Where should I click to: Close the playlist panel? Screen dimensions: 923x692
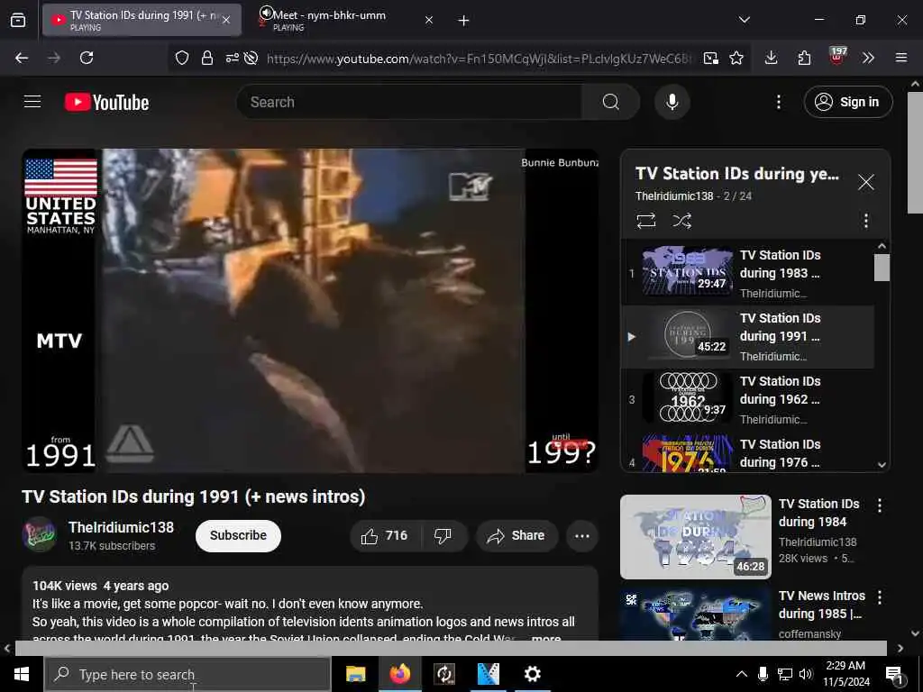pos(865,182)
